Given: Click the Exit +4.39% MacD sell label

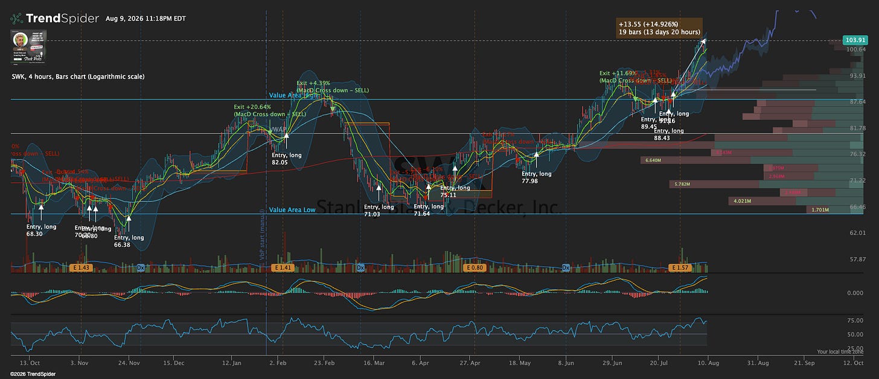Looking at the screenshot, I should 333,86.
